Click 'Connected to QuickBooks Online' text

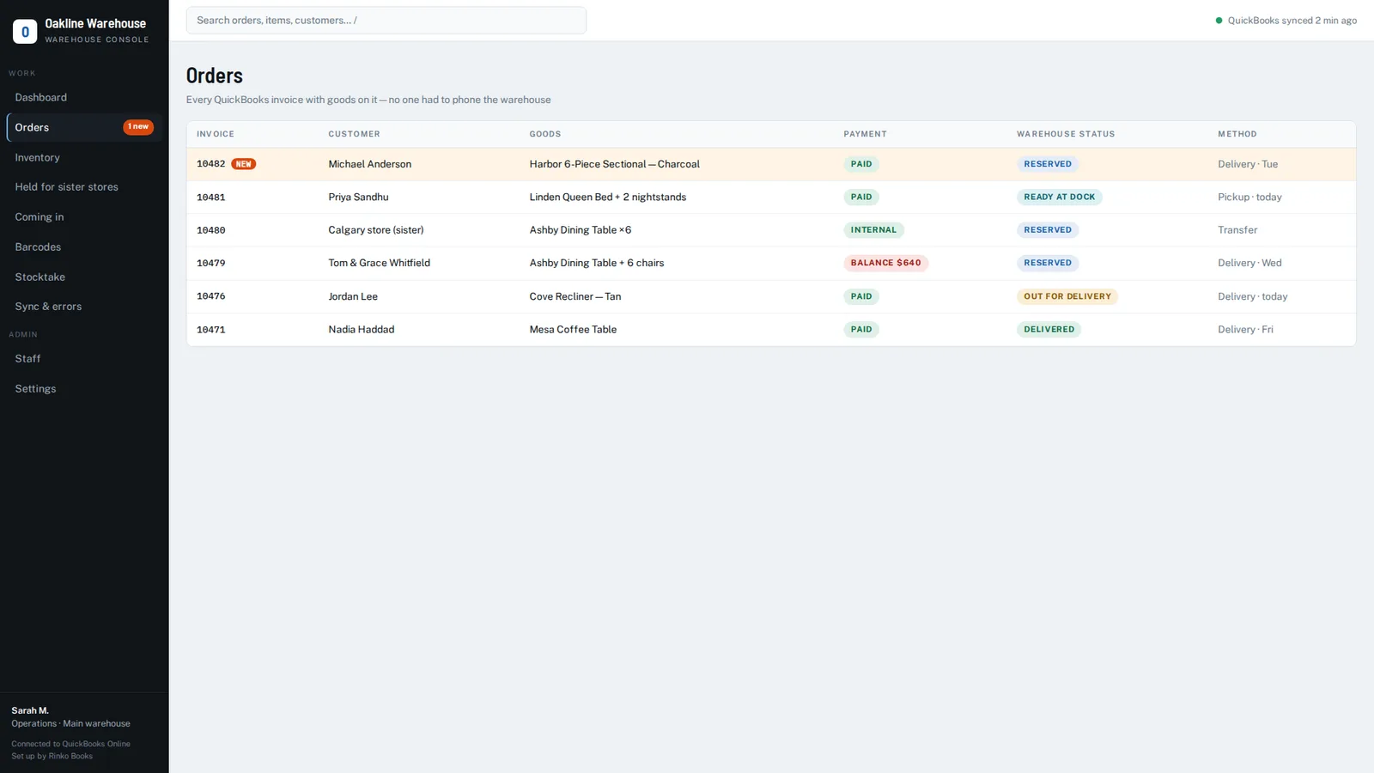pyautogui.click(x=71, y=745)
